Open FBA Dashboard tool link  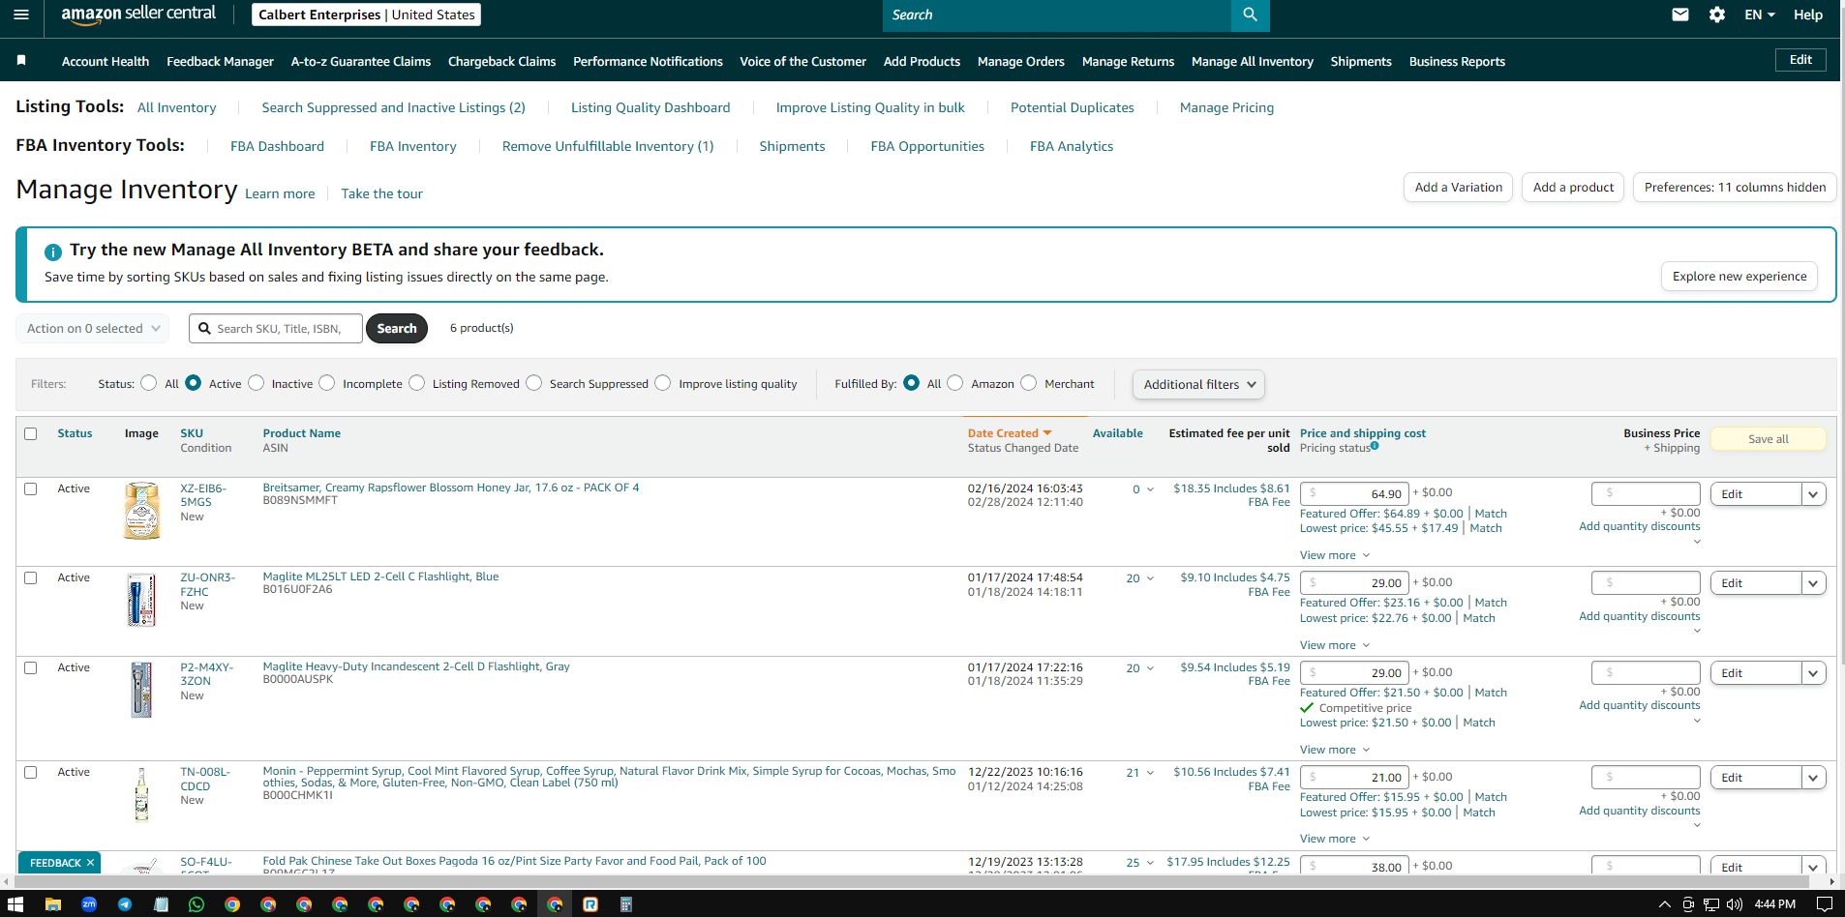277,146
